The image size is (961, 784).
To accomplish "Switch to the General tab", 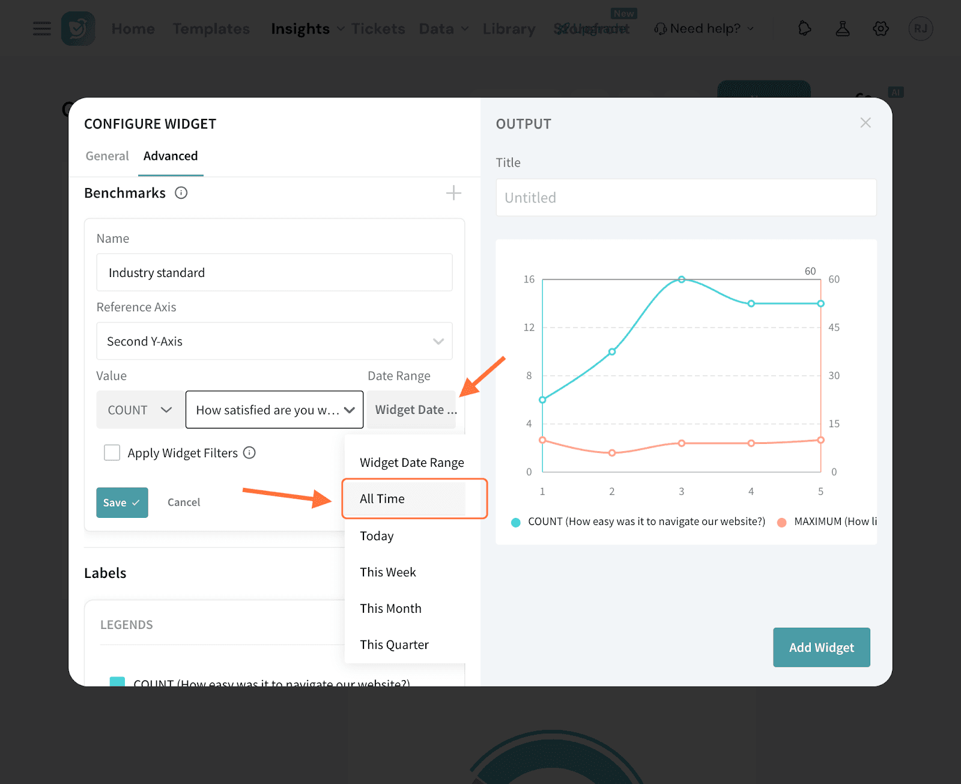I will coord(107,156).
